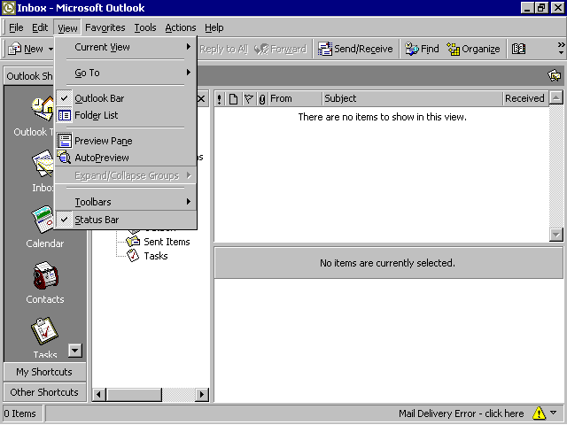Toggle the Outlook Bar menu item

click(x=125, y=98)
